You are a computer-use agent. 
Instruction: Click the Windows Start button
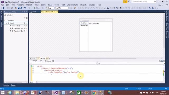pyautogui.click(x=3, y=93)
